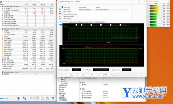
Task: Enable CPU Core #4 graph checkbox
Action: (x=110, y=25)
